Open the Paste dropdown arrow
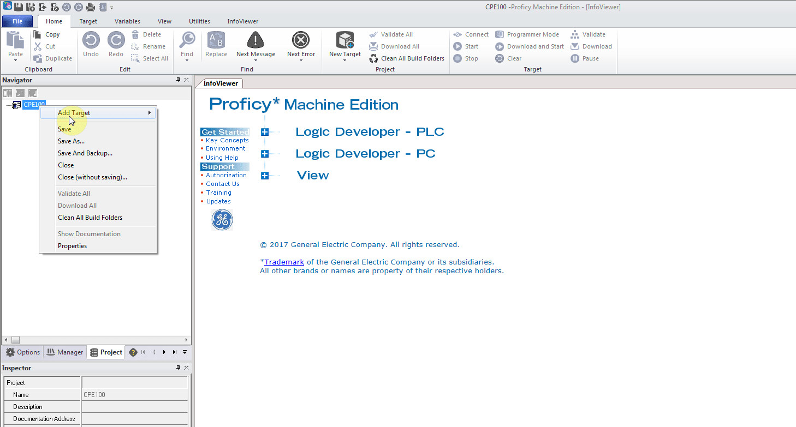Image resolution: width=796 pixels, height=427 pixels. coord(15,61)
